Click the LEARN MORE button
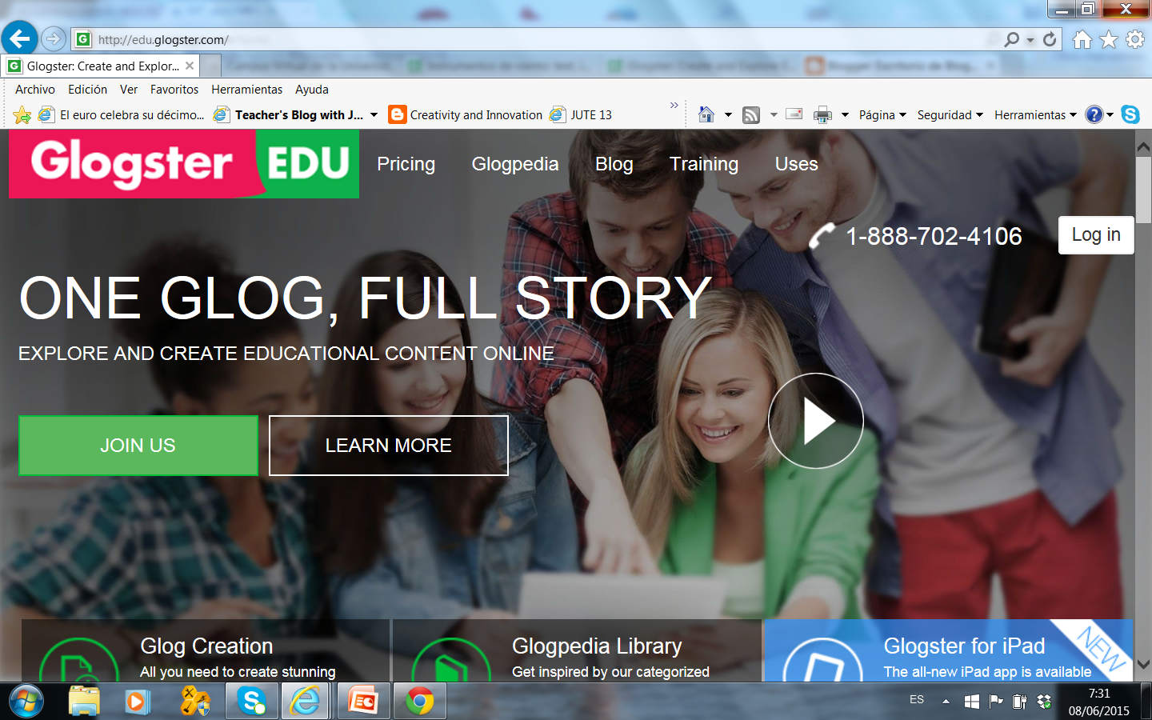The width and height of the screenshot is (1152, 720). coord(389,446)
